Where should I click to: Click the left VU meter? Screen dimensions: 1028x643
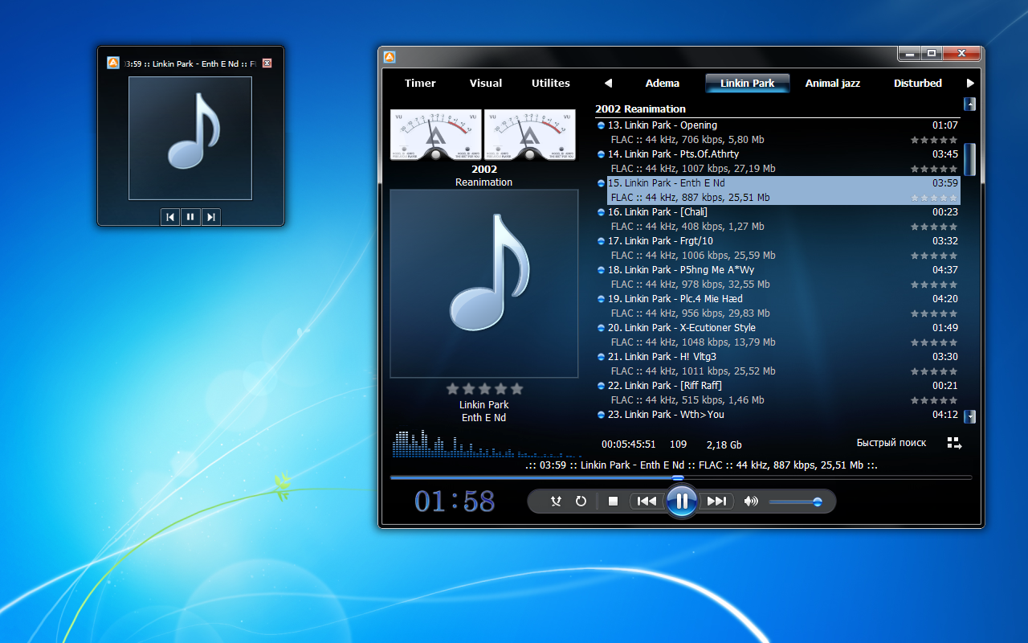point(436,135)
